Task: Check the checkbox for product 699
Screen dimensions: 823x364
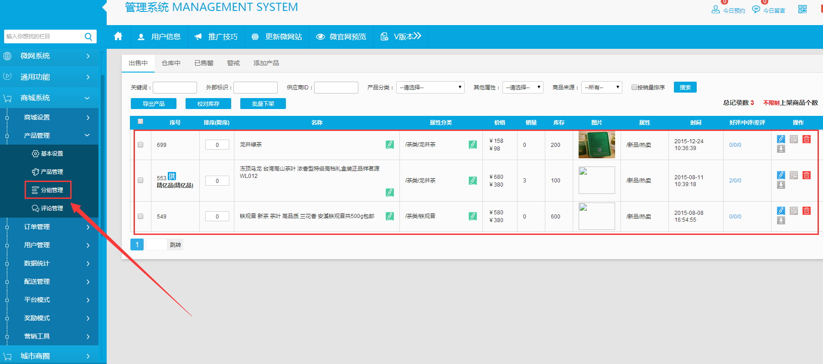Action: pos(140,145)
